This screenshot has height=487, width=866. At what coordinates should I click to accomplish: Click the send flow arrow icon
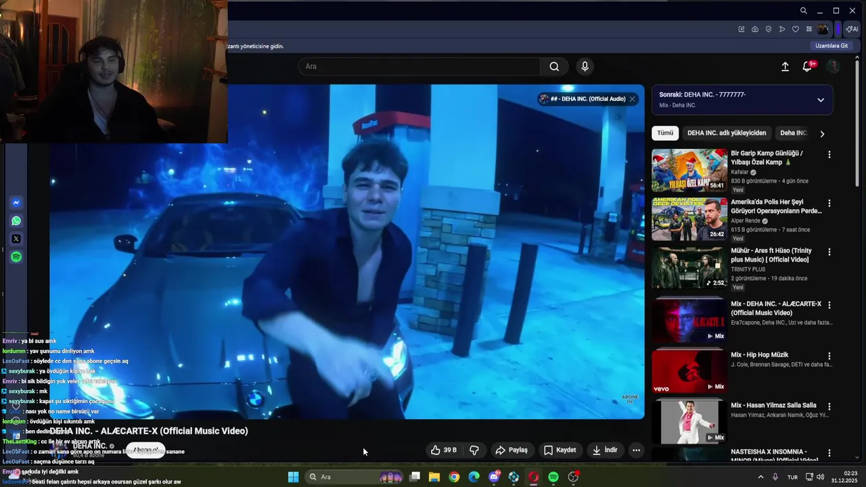pyautogui.click(x=782, y=29)
